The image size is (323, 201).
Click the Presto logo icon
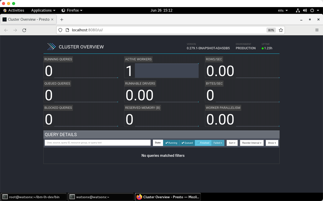point(52,47)
